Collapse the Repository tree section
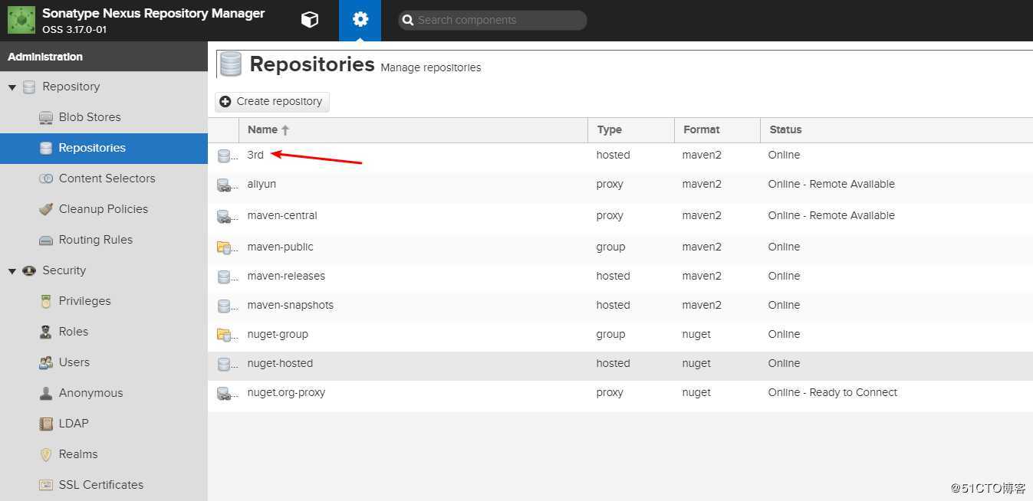1033x501 pixels. (12, 87)
